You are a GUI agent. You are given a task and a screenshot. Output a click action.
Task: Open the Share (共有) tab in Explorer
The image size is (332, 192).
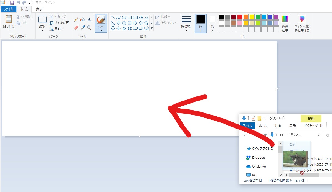[x=278, y=126]
